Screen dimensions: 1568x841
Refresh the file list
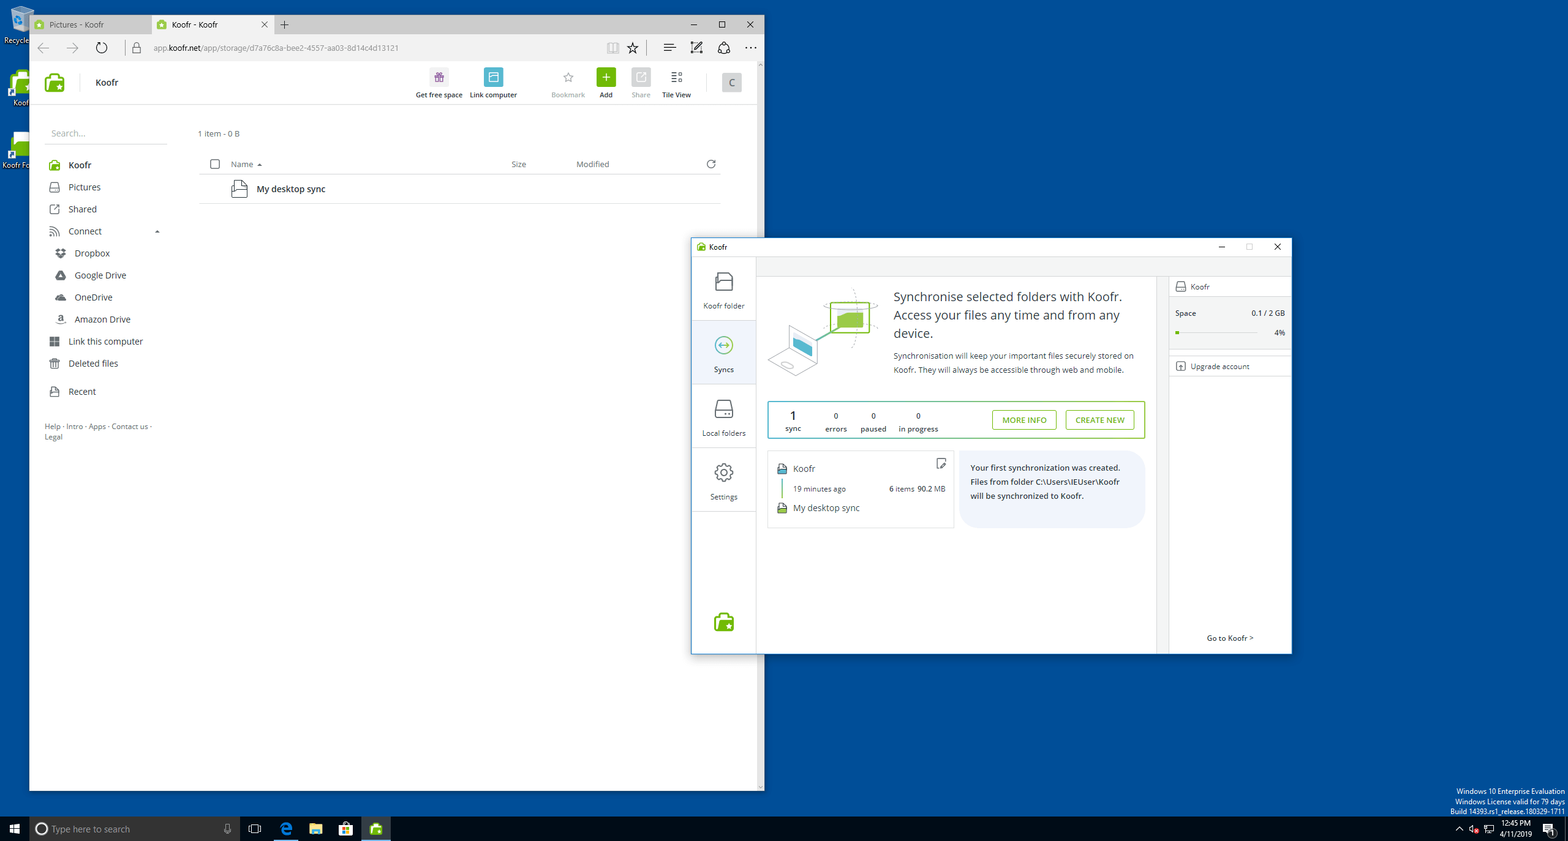[x=710, y=164]
